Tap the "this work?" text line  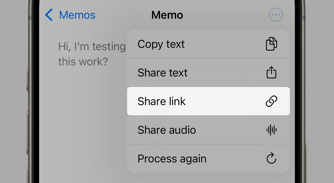pyautogui.click(x=83, y=62)
